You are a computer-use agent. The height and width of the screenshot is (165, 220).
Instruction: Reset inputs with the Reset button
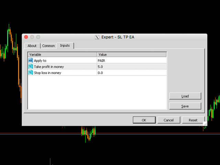[193, 120]
